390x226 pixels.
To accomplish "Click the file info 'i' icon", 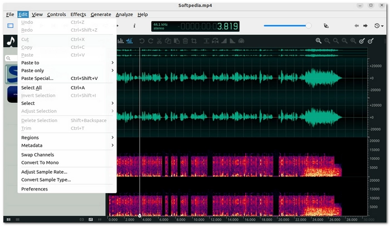I will coord(134,26).
